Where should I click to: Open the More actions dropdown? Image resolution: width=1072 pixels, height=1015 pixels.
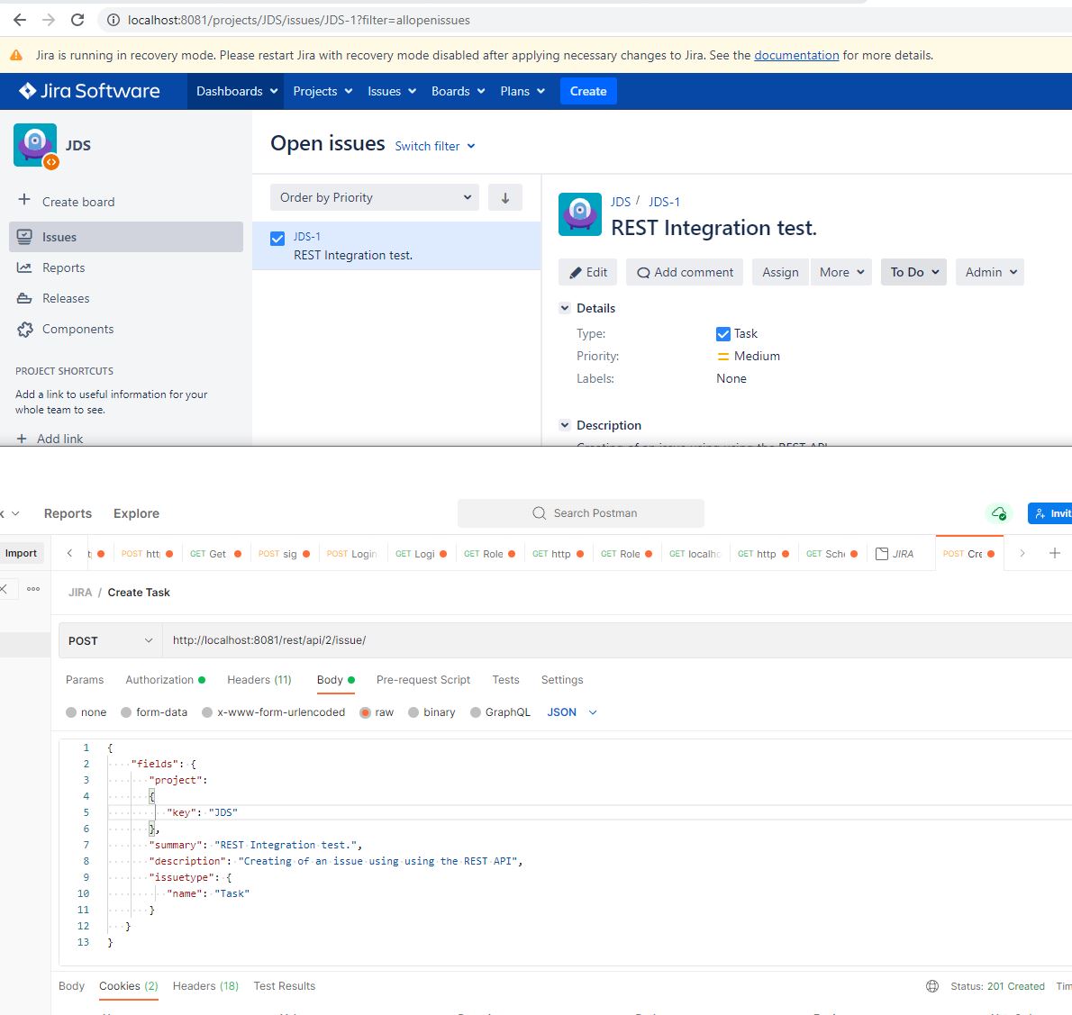point(841,272)
